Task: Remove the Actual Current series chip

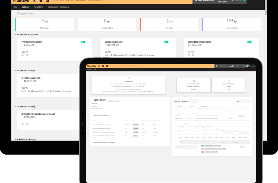Action: point(219,146)
